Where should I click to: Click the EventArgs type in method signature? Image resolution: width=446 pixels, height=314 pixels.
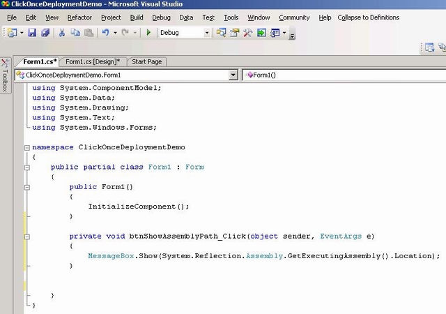coord(341,237)
